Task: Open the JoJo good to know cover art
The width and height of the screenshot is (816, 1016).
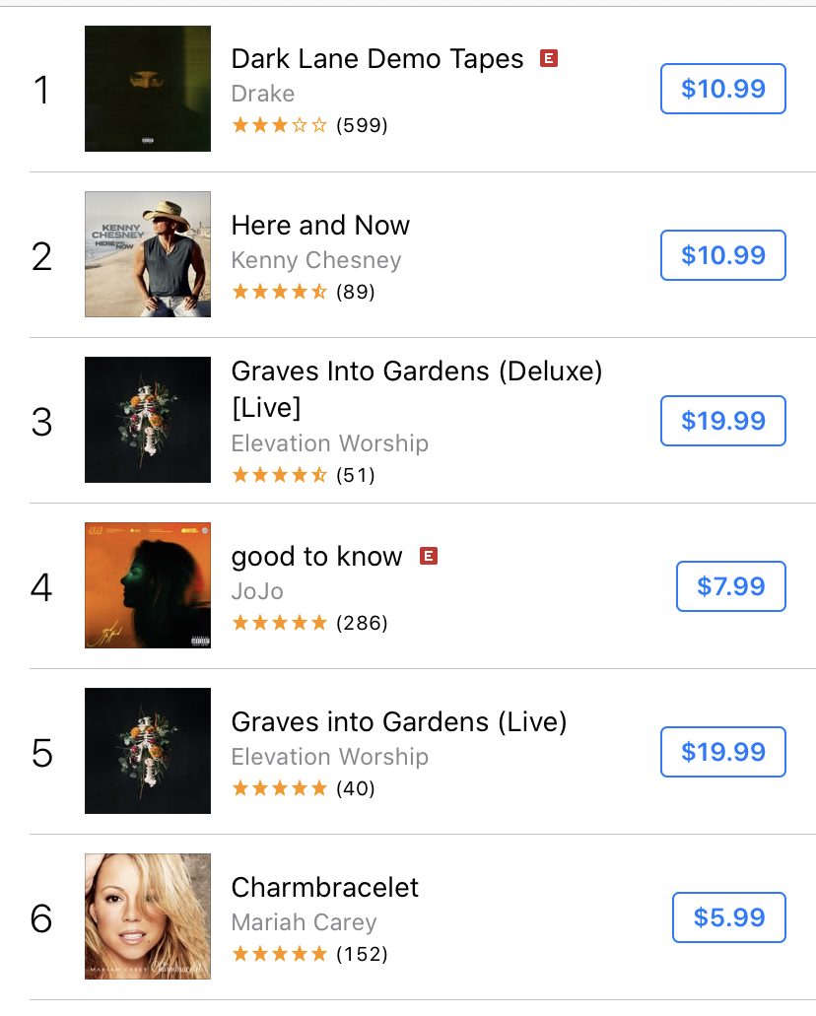Action: (148, 585)
